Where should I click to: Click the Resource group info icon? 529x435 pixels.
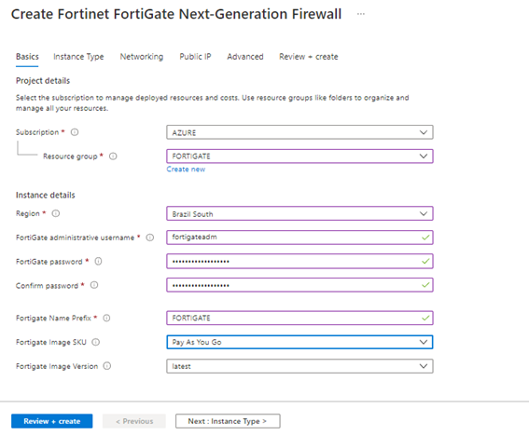[113, 156]
